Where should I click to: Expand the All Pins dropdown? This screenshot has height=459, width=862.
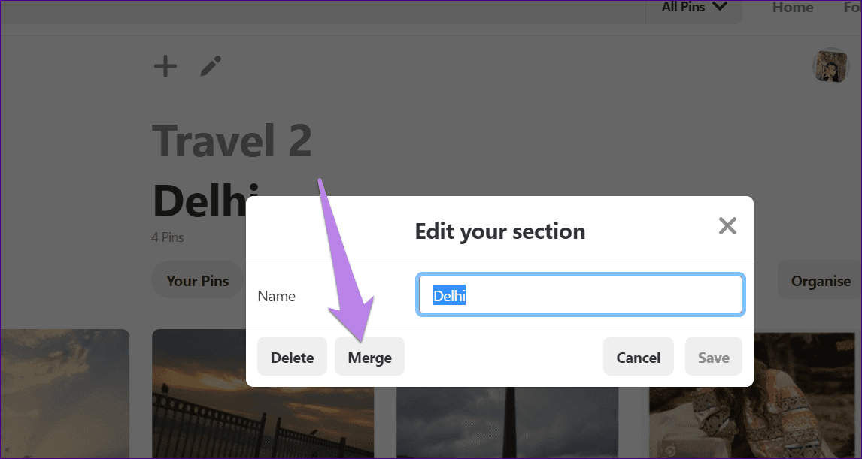point(694,8)
